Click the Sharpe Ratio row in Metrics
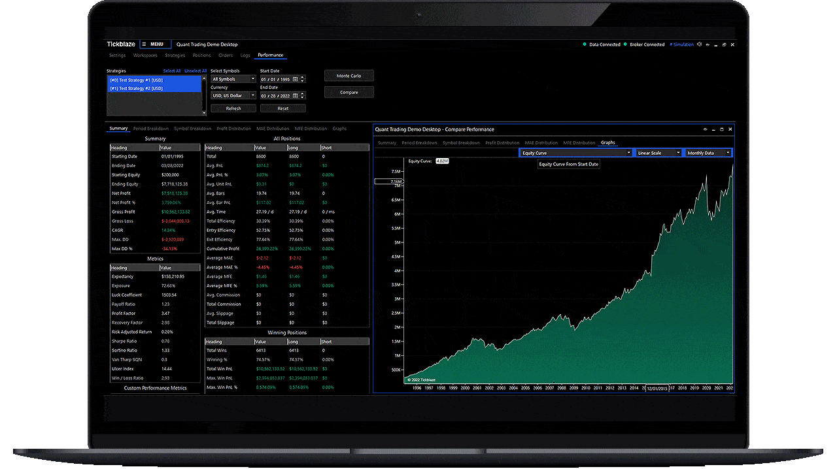This screenshot has width=837, height=469. tap(155, 341)
